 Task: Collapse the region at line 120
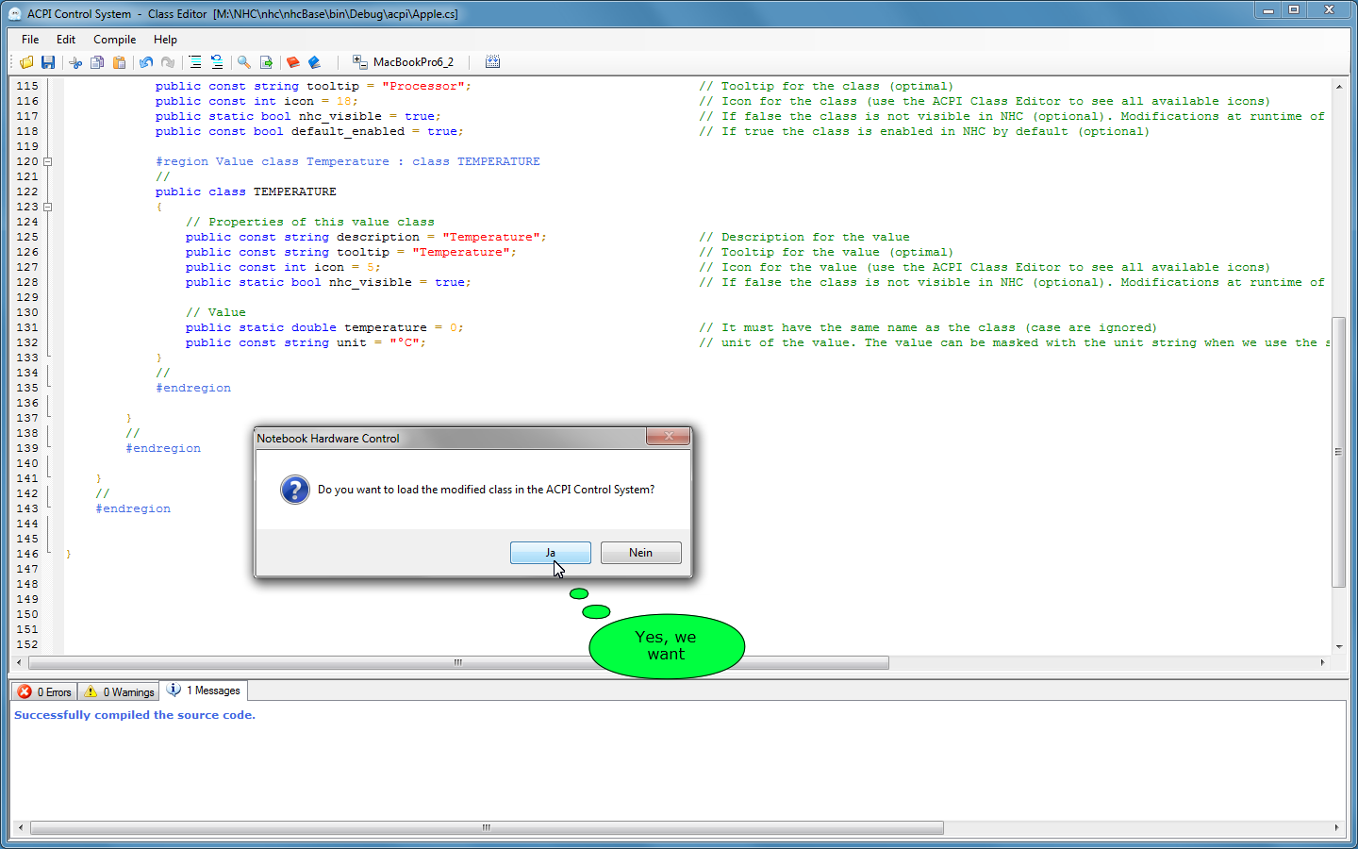click(48, 161)
